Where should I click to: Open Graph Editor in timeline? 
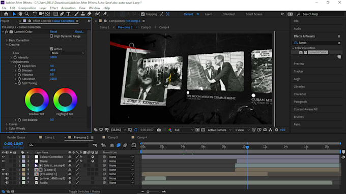coord(134,145)
